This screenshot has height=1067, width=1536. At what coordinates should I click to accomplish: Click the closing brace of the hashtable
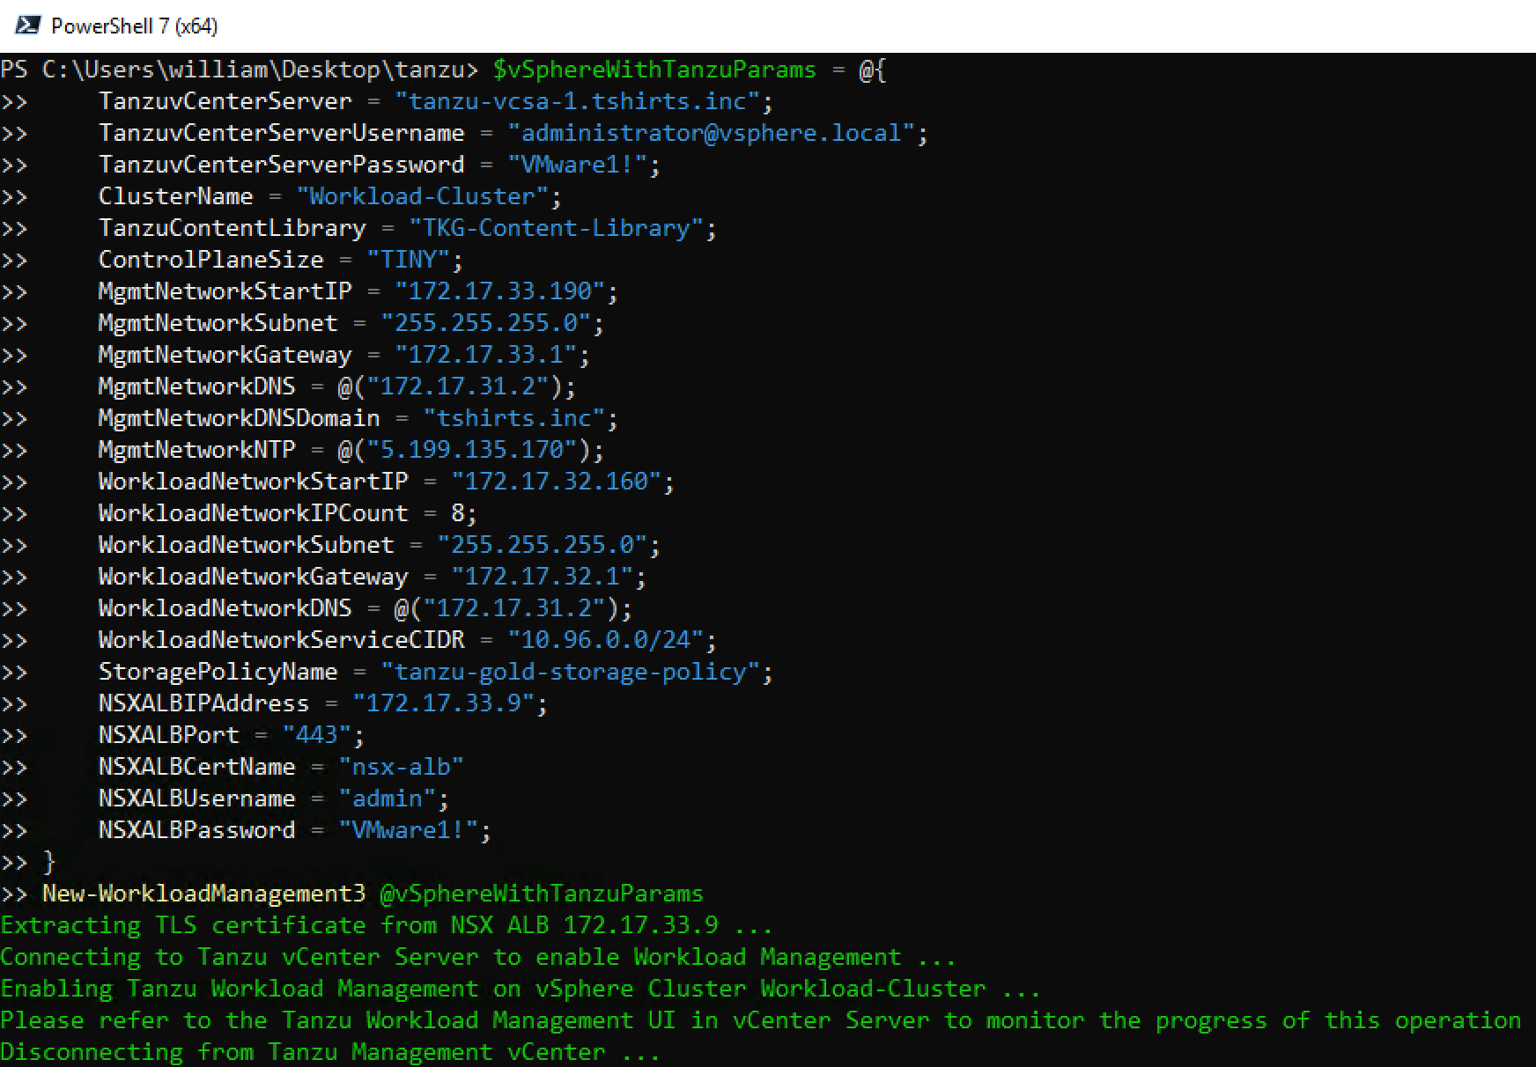(x=48, y=862)
